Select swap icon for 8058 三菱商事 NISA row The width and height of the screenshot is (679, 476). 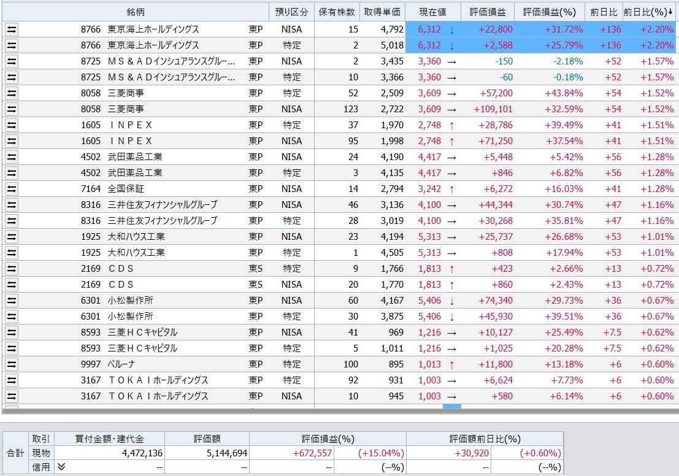tap(12, 109)
